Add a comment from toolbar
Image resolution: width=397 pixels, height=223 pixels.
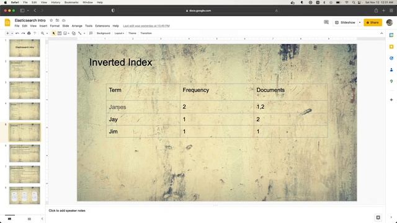coord(91,33)
